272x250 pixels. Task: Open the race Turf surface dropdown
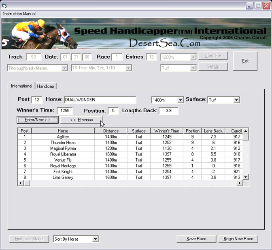[193, 68]
